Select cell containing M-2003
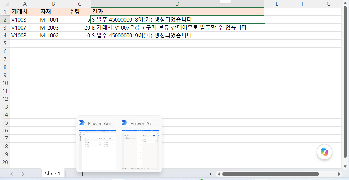Screen dimensions: 349x180 [x=53, y=28]
